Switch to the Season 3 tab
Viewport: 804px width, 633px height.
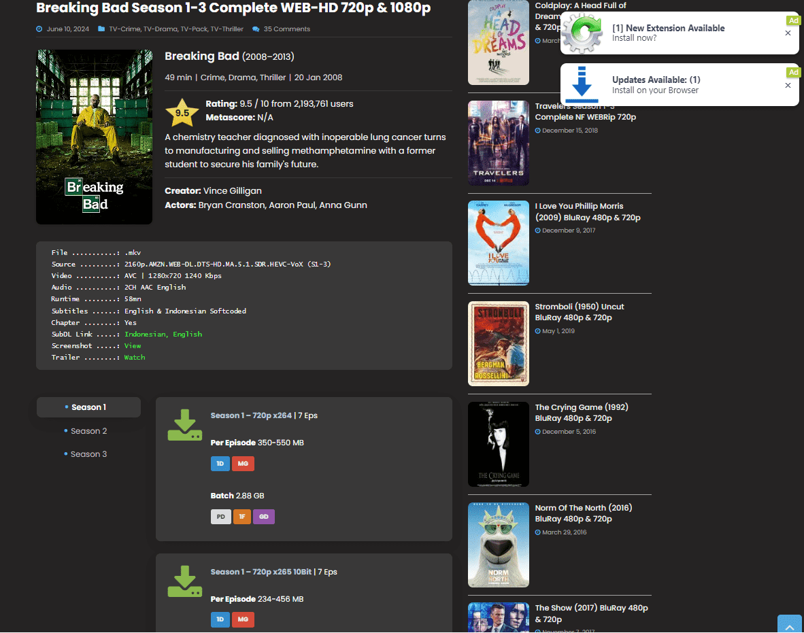88,454
